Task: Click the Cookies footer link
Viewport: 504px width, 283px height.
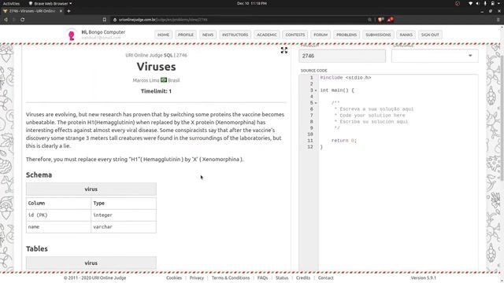Action: tap(174, 277)
